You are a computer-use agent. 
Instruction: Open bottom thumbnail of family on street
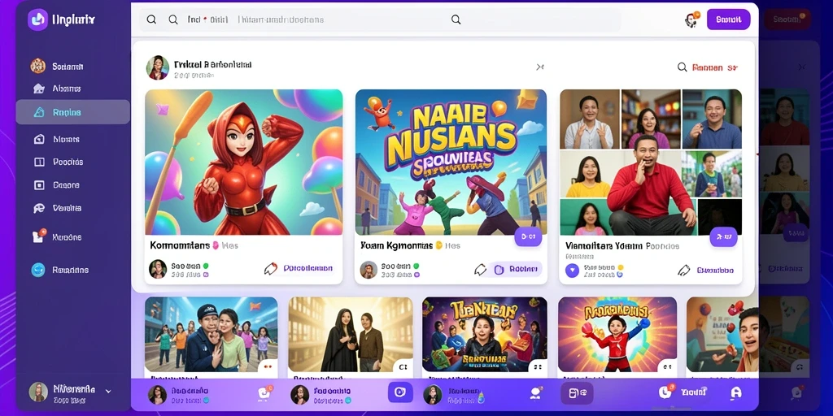pos(212,334)
